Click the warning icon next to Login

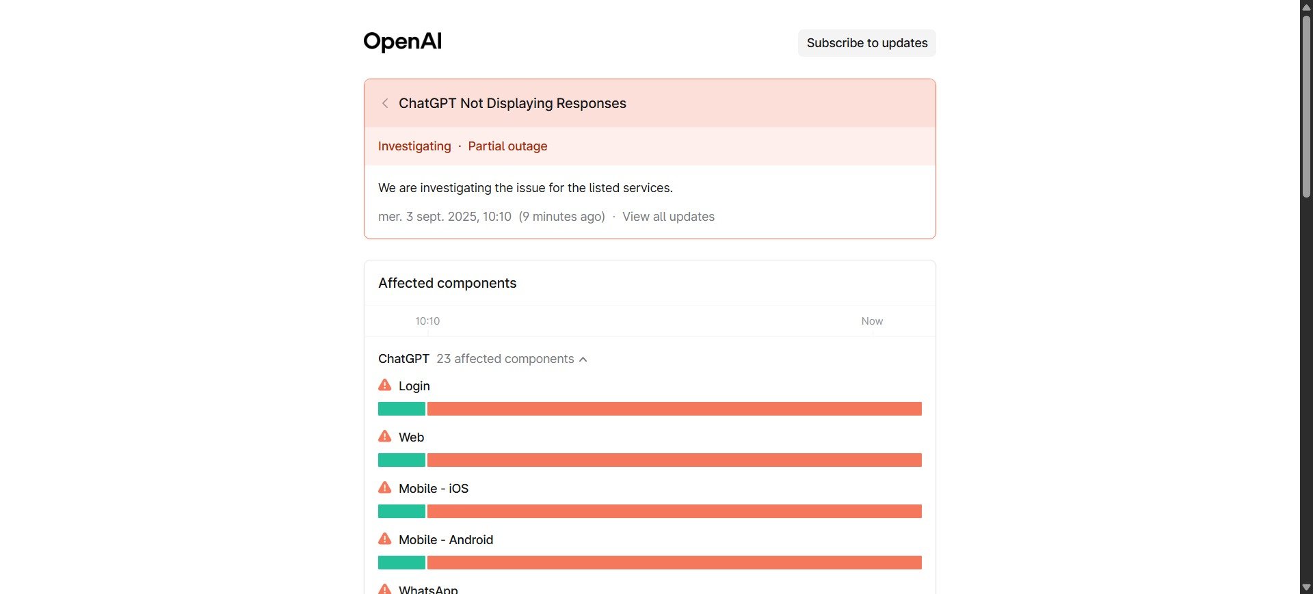coord(384,385)
